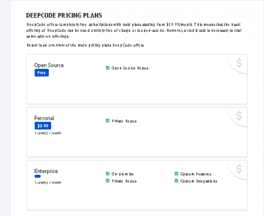This screenshot has width=264, height=216.
Task: Select the Open Source plan title
Action: (x=49, y=65)
